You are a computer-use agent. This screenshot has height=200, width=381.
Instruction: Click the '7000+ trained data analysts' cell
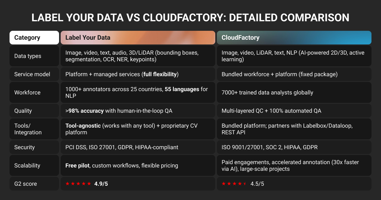point(267,93)
